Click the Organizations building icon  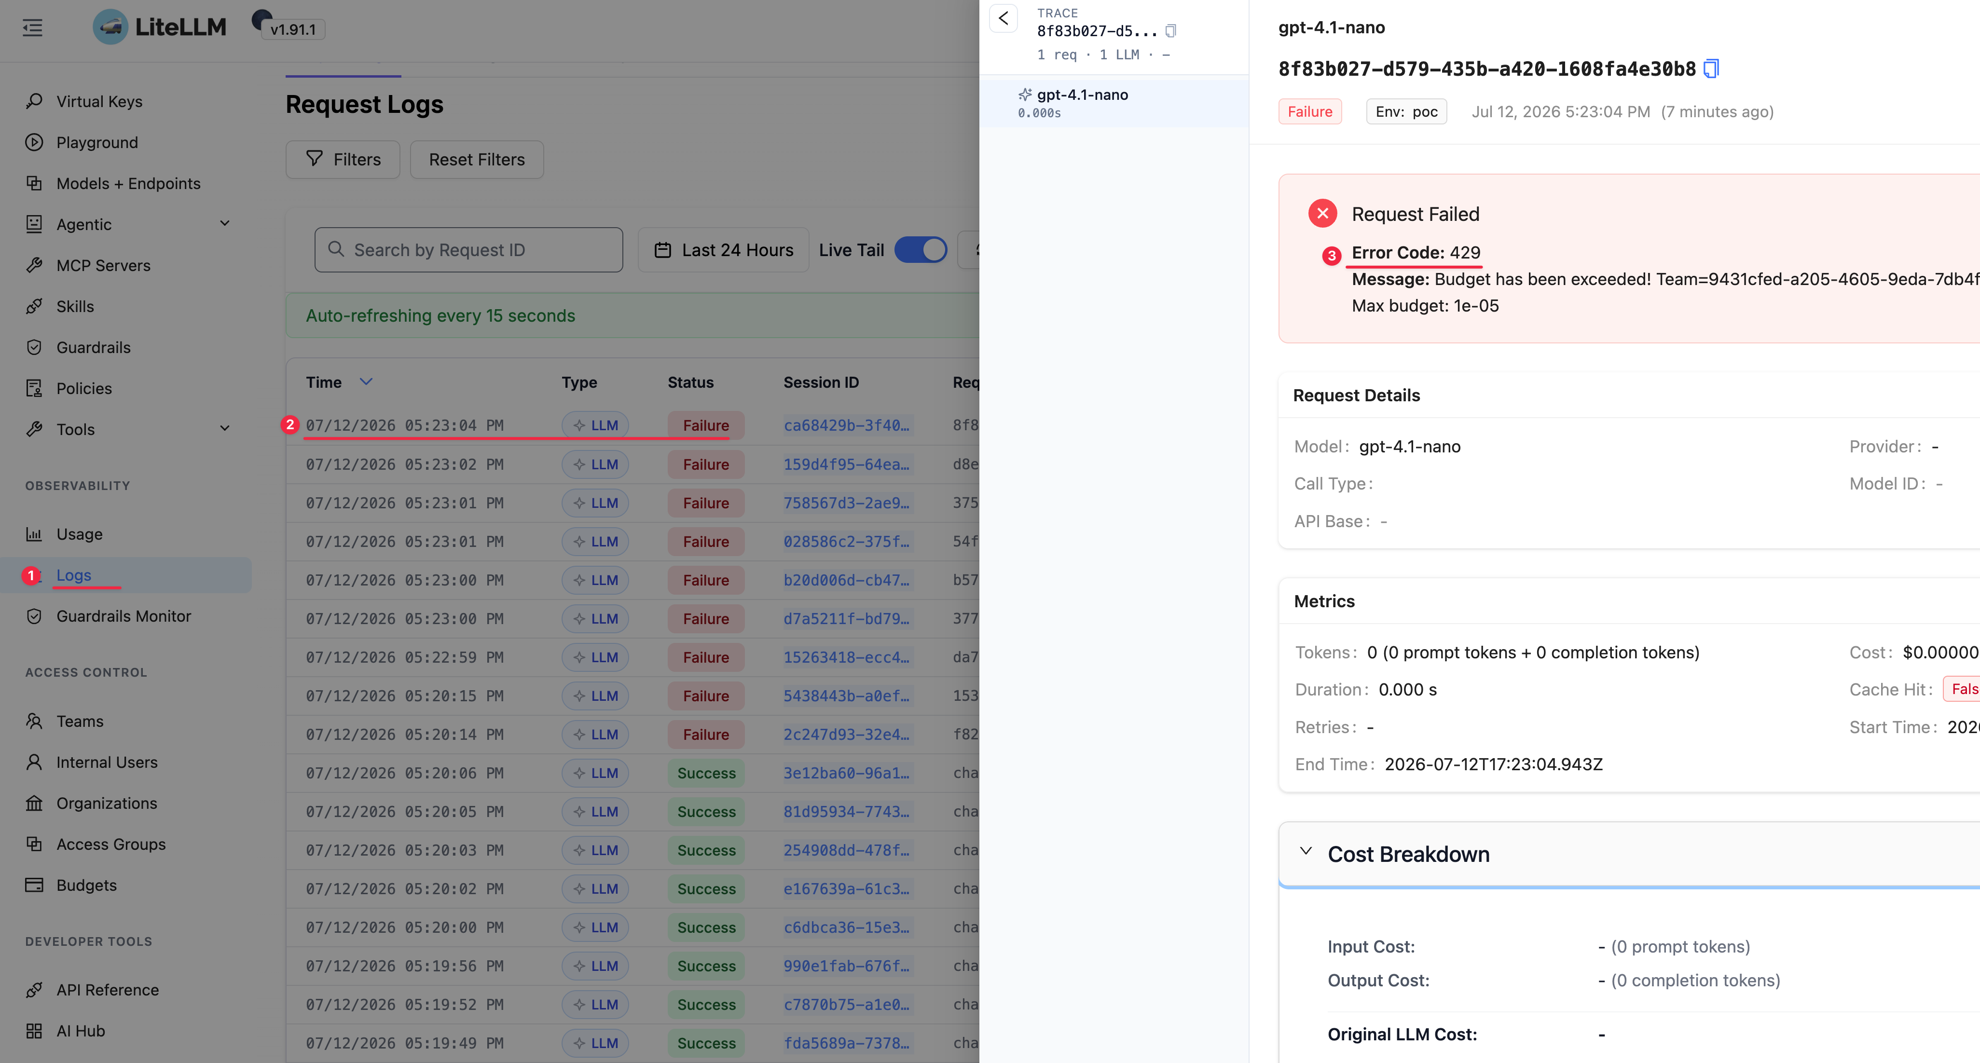34,803
